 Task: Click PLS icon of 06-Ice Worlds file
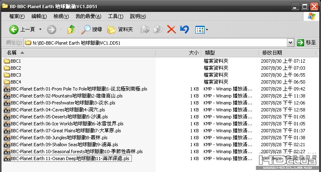click(x=7, y=124)
